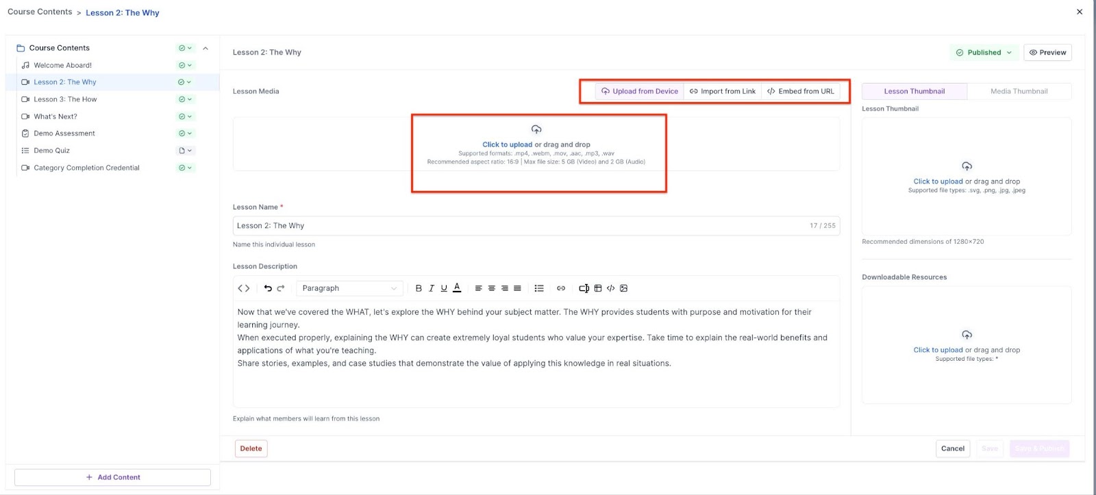Open the What's Next? lesson
The height and width of the screenshot is (495, 1096).
55,116
